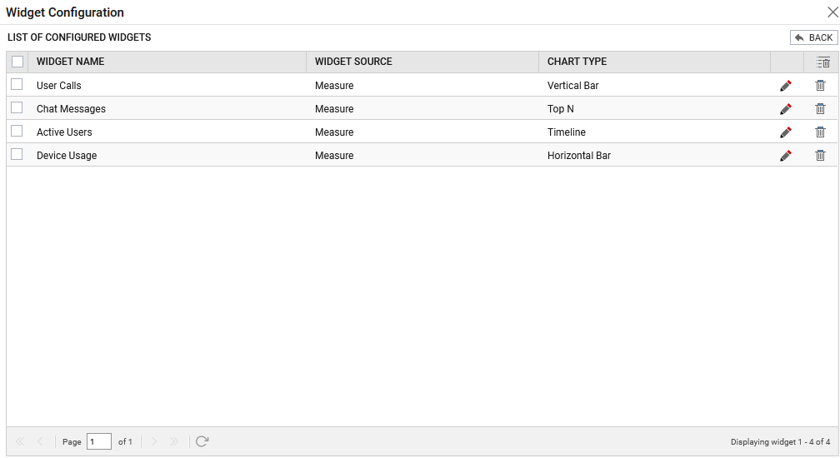This screenshot has height=458, width=840.
Task: Click 'Measure' source in User Calls row
Action: 334,86
